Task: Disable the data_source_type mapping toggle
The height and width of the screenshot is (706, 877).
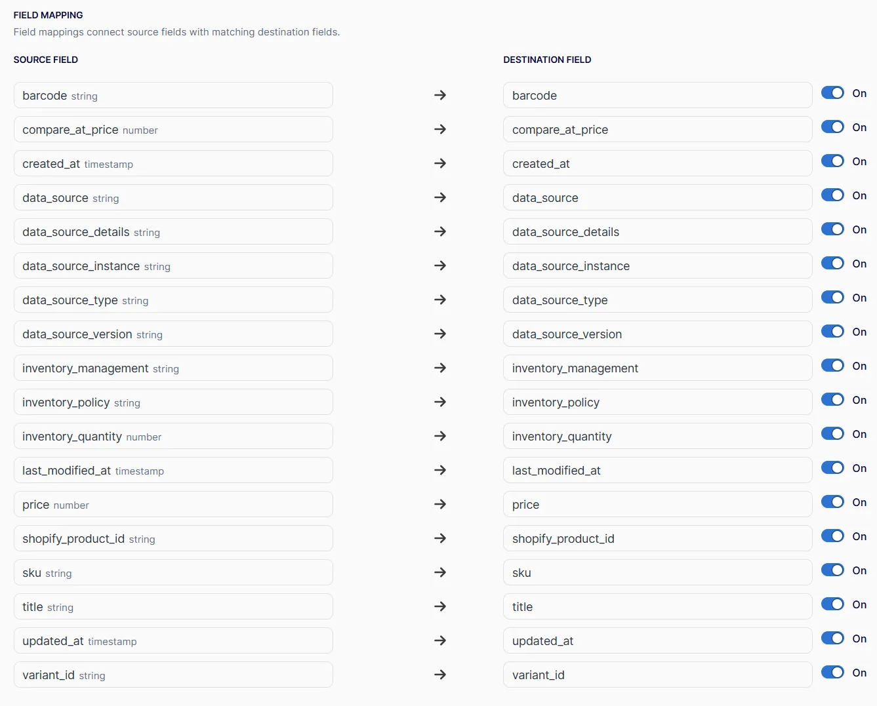Action: pos(832,298)
